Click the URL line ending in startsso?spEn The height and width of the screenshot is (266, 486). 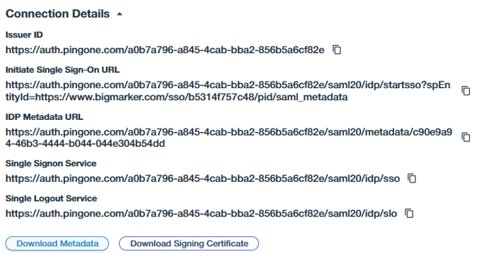227,85
